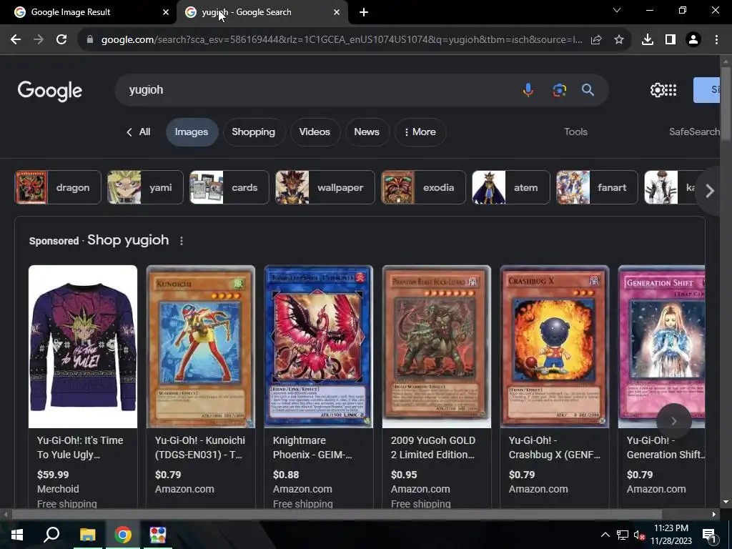The image size is (732, 549).
Task: Click the horizontal scrollbar right arrow
Action: tap(714, 515)
